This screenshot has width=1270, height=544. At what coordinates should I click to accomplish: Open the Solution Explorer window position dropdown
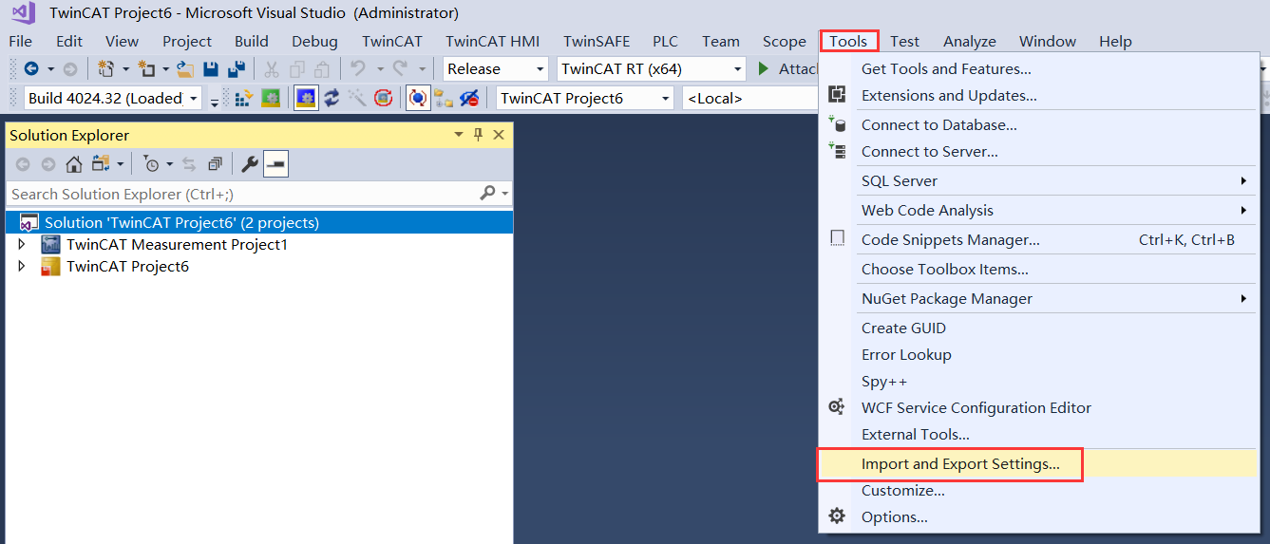click(458, 135)
